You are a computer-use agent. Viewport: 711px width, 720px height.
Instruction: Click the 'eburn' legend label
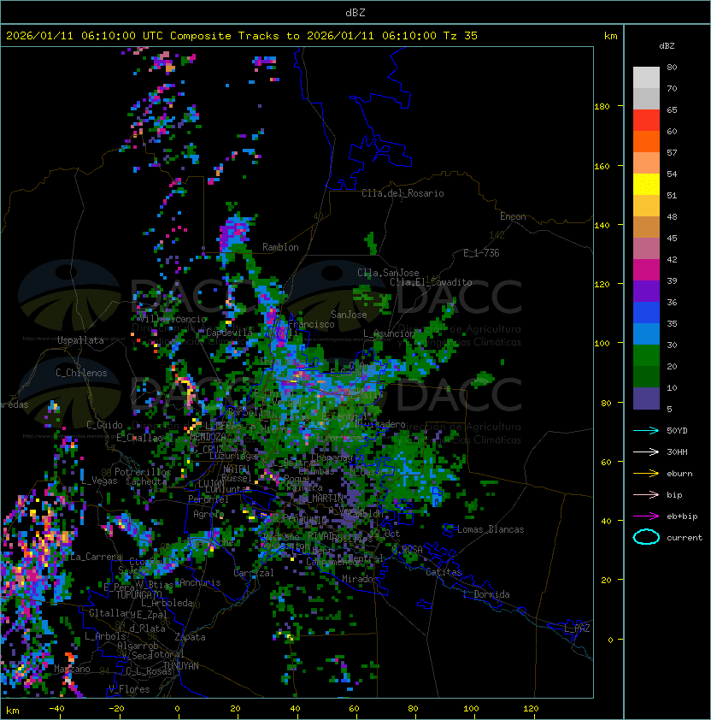pyautogui.click(x=679, y=474)
